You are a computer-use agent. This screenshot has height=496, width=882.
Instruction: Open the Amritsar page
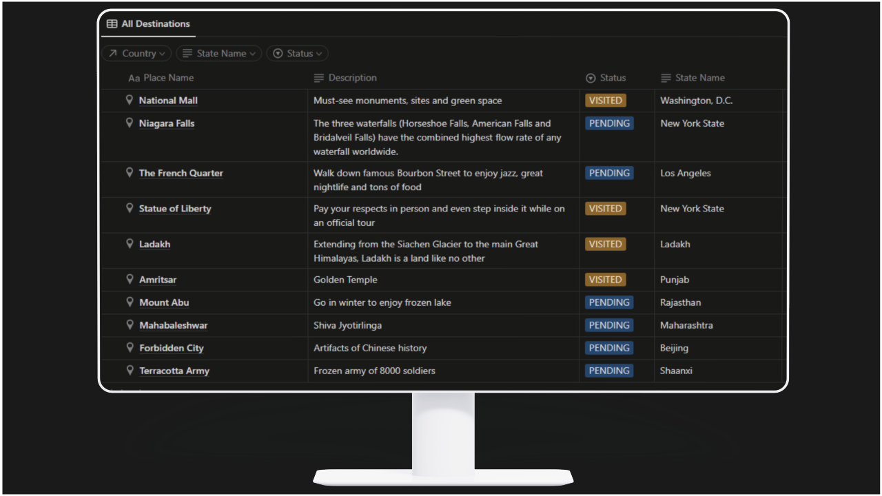[158, 280]
